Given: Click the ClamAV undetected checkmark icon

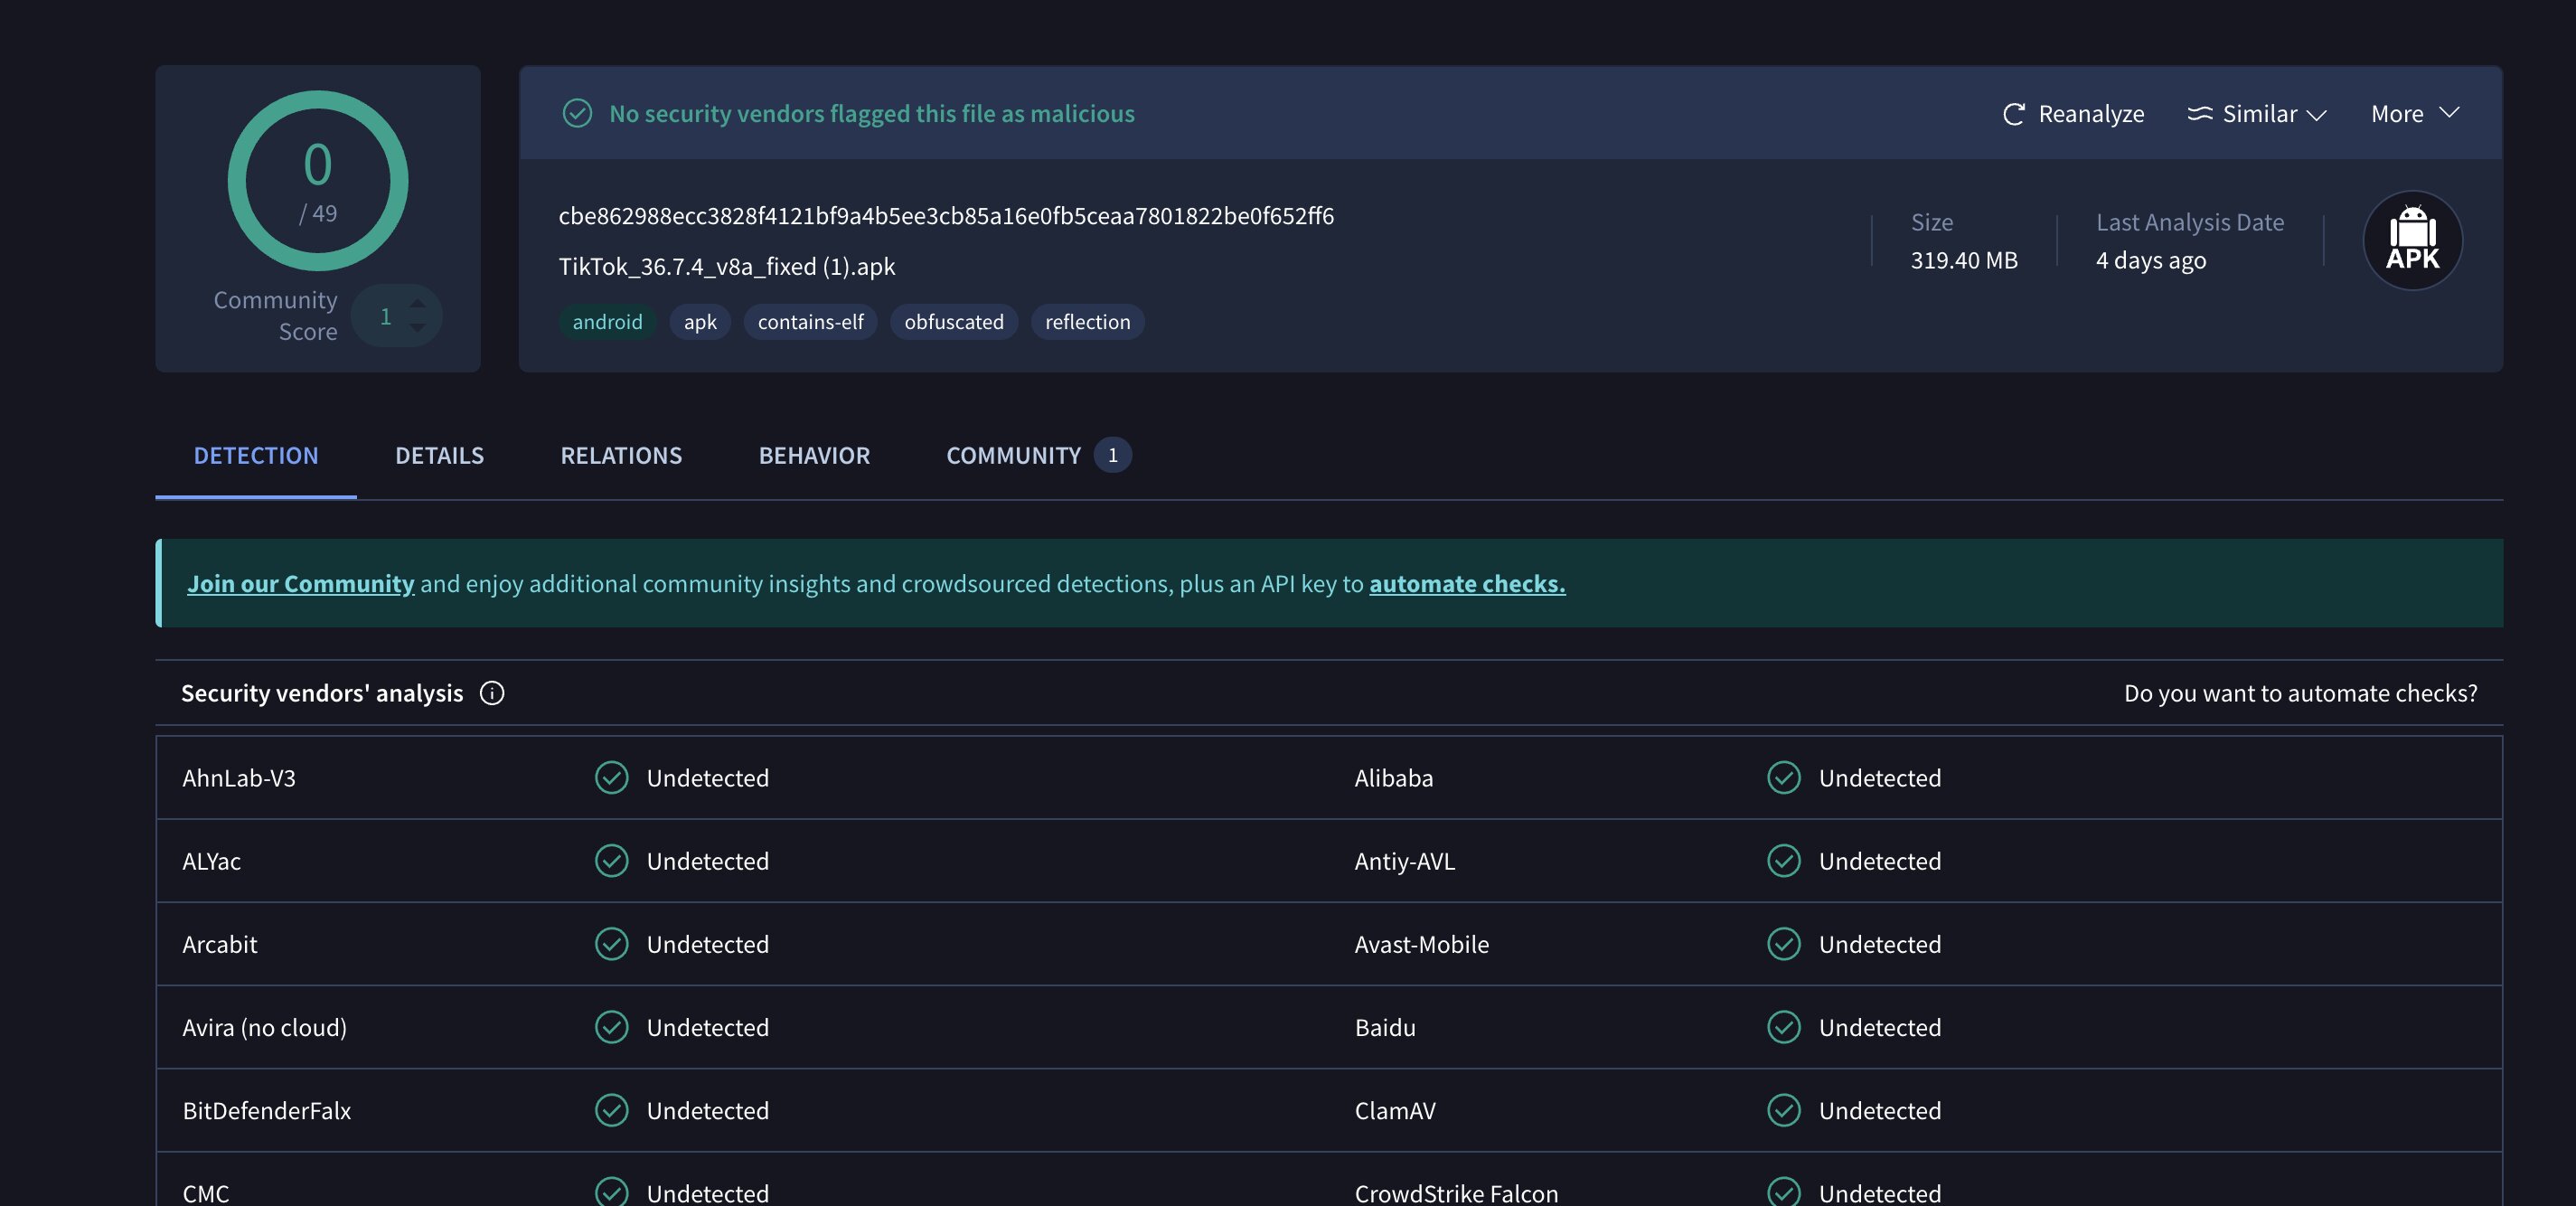Looking at the screenshot, I should [x=1783, y=1110].
